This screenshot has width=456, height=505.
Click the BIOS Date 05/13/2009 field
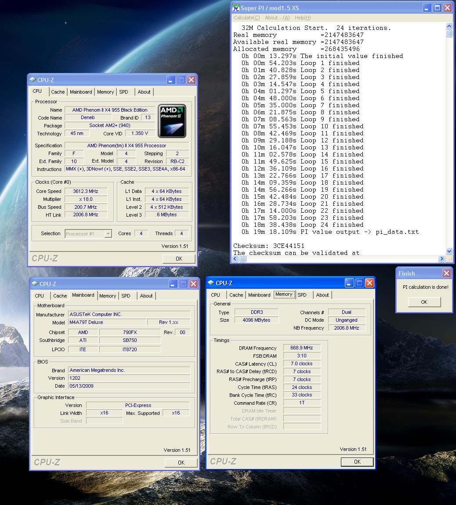(x=129, y=386)
